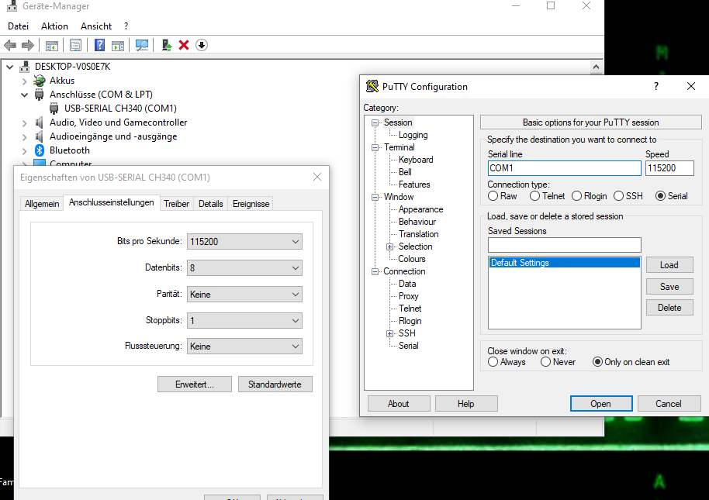Click the Anschlüsse port icon

[x=40, y=95]
